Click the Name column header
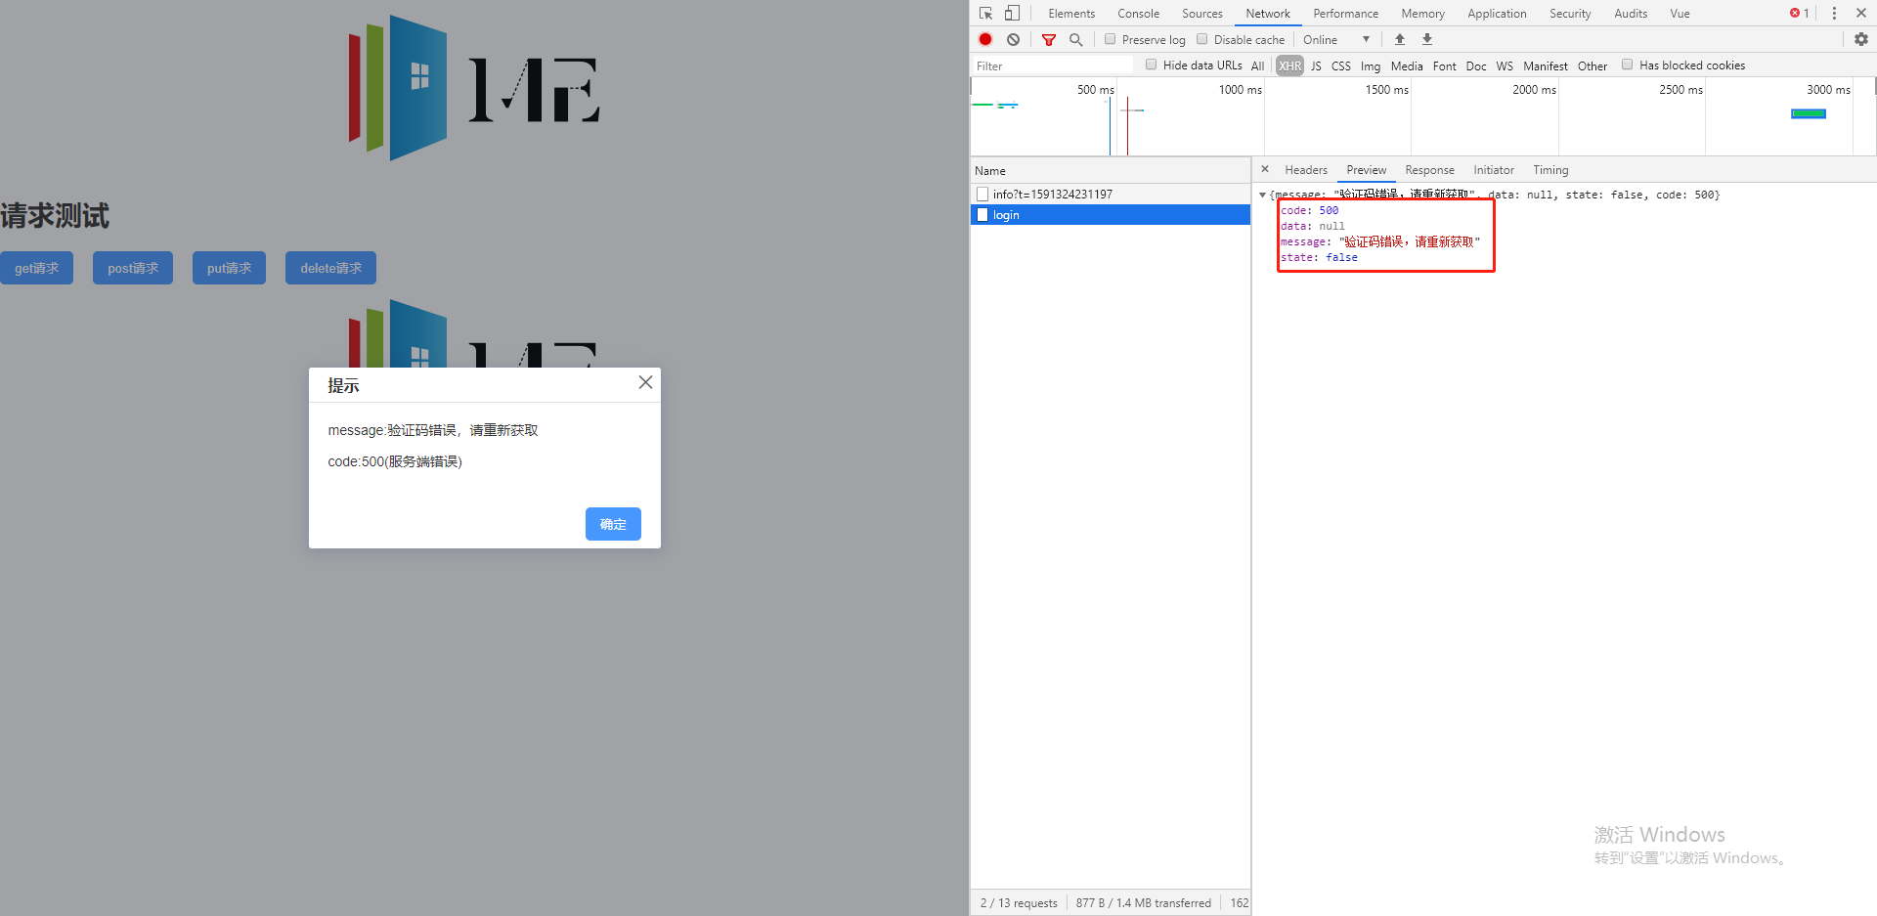Screen dimensions: 1877x916 tap(1111, 170)
